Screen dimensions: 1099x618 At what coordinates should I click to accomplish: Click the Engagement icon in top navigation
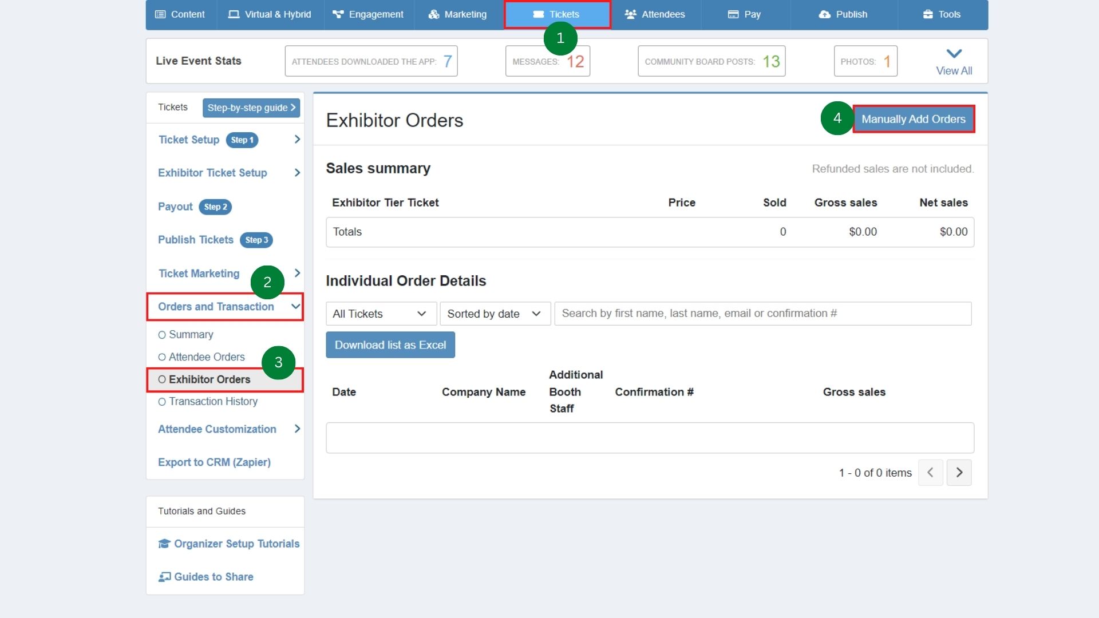pyautogui.click(x=339, y=14)
